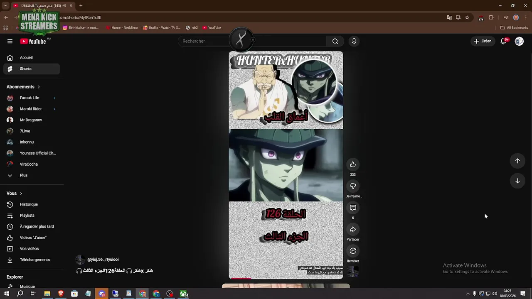The width and height of the screenshot is (532, 299).
Task: Mute the tab using its speaker icon
Action: click(x=64, y=6)
